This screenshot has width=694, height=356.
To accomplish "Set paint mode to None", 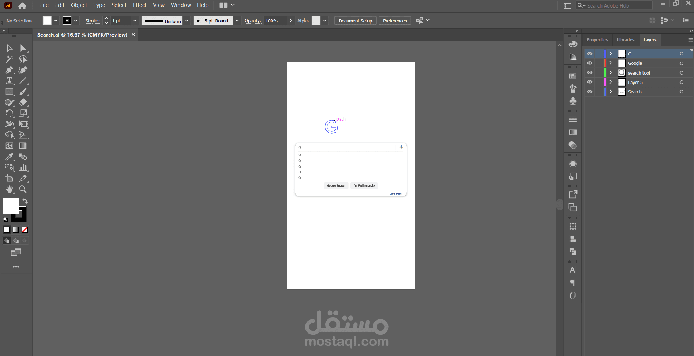I will click(x=25, y=230).
